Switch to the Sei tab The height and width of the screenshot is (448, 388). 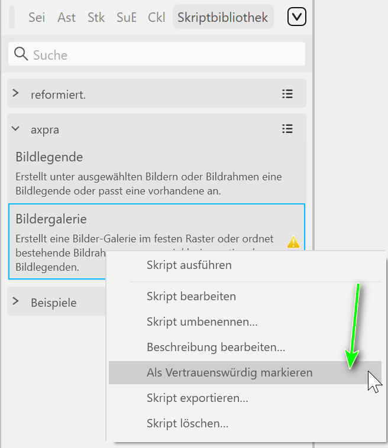pyautogui.click(x=37, y=17)
